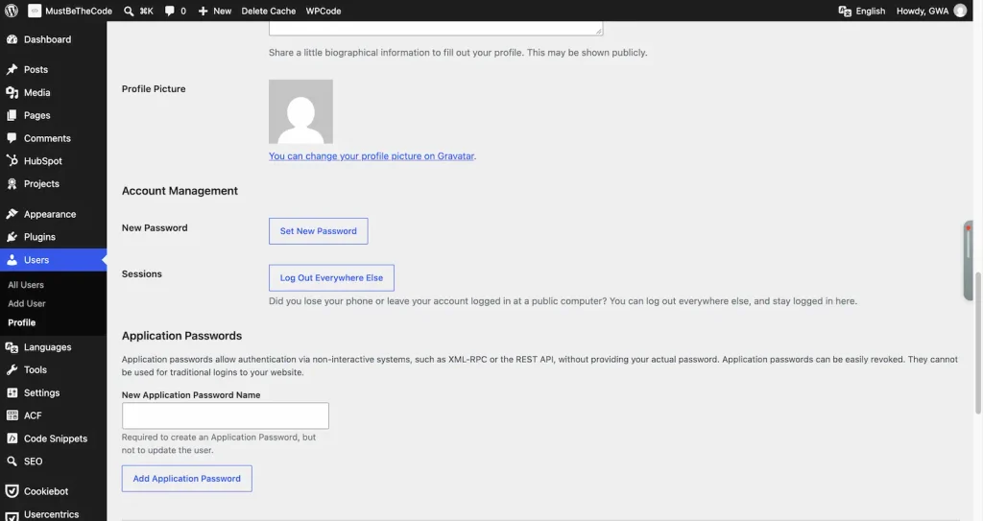Click the default profile picture thumbnail

point(300,111)
